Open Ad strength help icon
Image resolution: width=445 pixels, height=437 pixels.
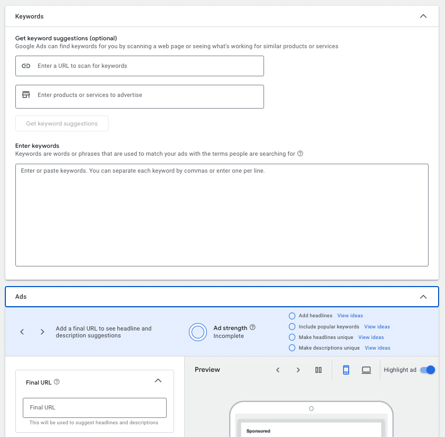click(252, 327)
